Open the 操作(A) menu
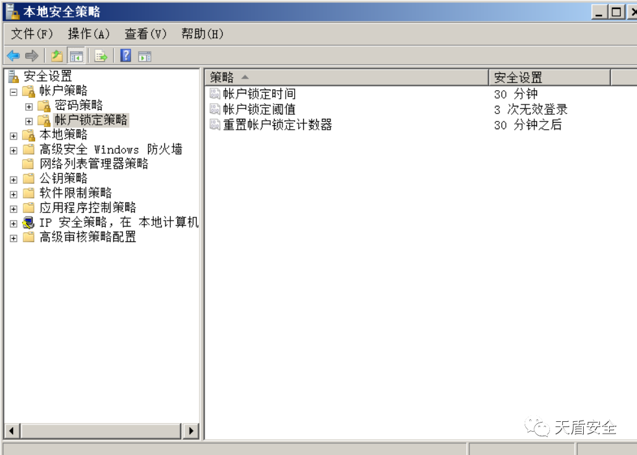The height and width of the screenshot is (455, 637). [88, 34]
